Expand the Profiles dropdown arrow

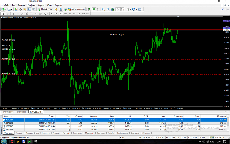pos(11,9)
